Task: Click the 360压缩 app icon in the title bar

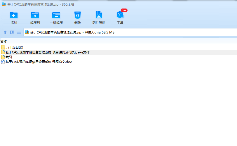Action: click(x=4, y=4)
